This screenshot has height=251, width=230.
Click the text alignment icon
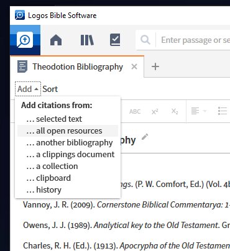click(195, 111)
